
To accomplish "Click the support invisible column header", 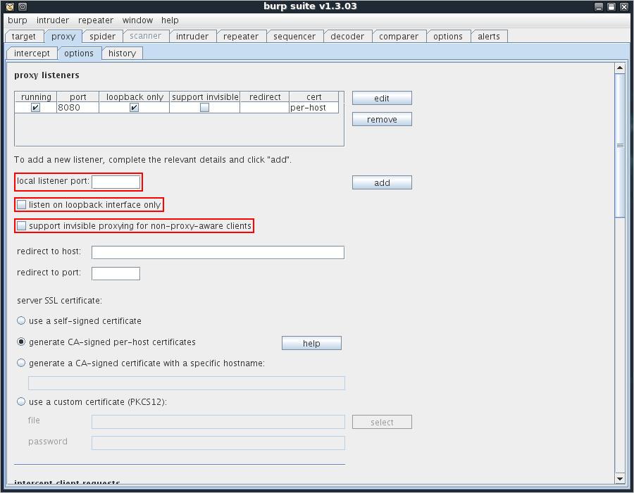I will pyautogui.click(x=204, y=97).
